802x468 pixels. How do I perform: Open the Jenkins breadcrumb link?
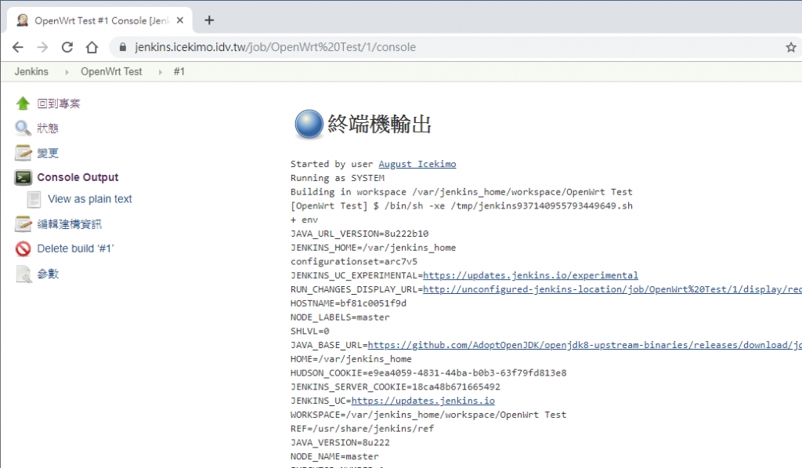point(31,71)
